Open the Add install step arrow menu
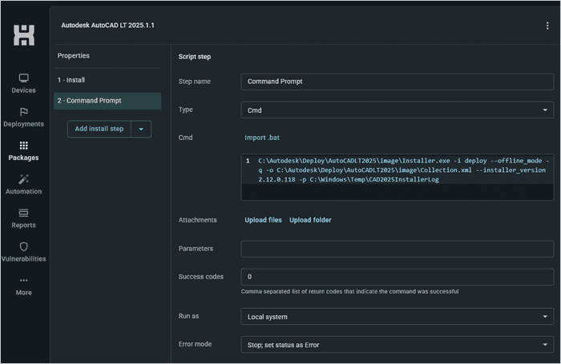 pyautogui.click(x=142, y=129)
